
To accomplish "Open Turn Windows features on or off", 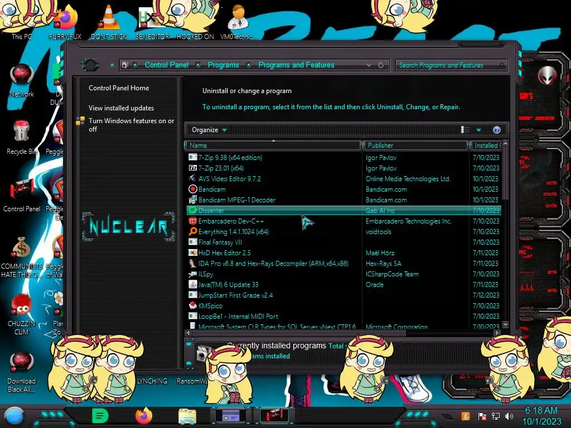I will tap(131, 125).
